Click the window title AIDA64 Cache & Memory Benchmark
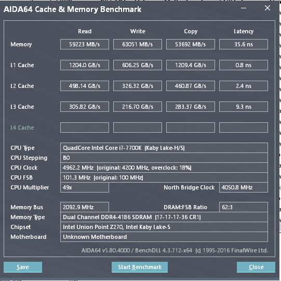Image resolution: width=281 pixels, height=281 pixels. (x=72, y=9)
